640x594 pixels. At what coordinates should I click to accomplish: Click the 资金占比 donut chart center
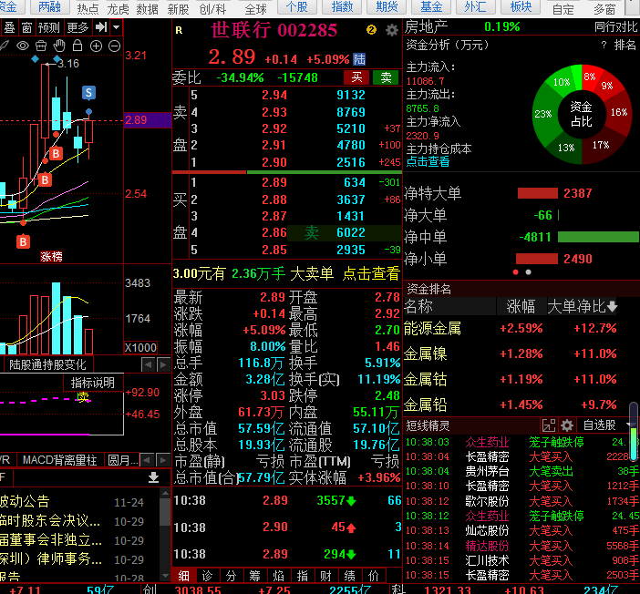tap(582, 114)
